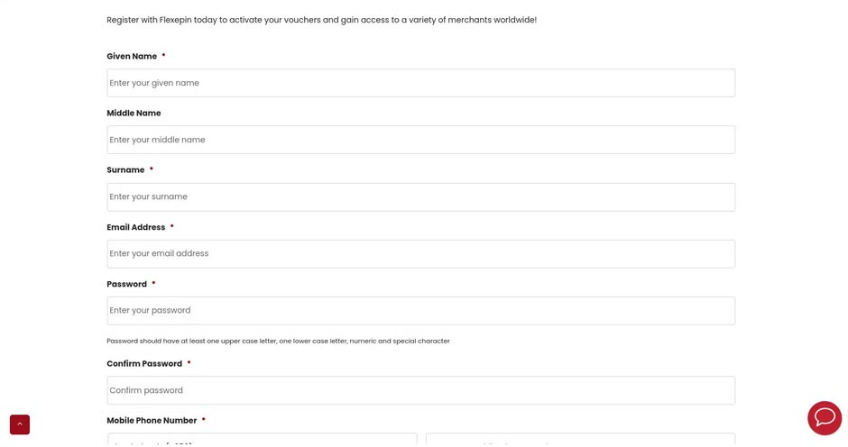The height and width of the screenshot is (447, 848).
Task: Click the Surname field label
Action: (x=125, y=169)
